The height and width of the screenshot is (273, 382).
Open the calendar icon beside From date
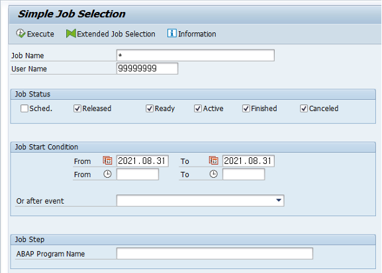(x=107, y=161)
